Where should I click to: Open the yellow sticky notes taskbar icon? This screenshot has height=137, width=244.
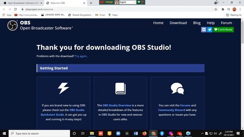click(x=109, y=134)
